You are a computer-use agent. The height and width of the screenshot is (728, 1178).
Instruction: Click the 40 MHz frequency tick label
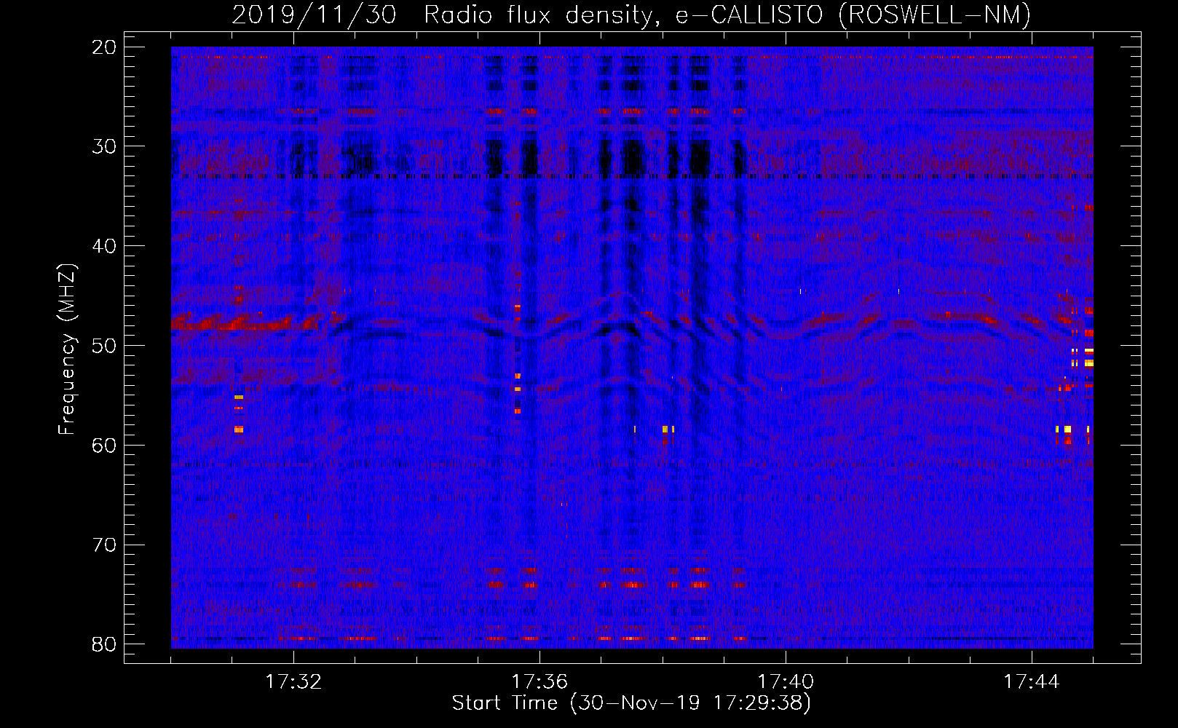point(105,246)
